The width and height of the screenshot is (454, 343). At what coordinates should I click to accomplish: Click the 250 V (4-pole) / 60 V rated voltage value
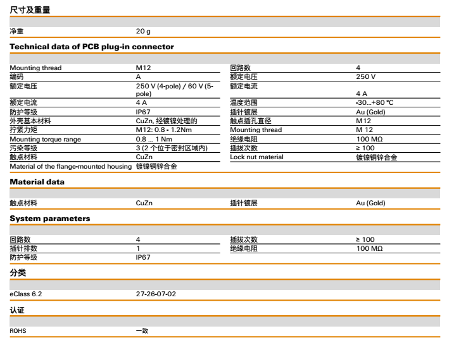[174, 86]
